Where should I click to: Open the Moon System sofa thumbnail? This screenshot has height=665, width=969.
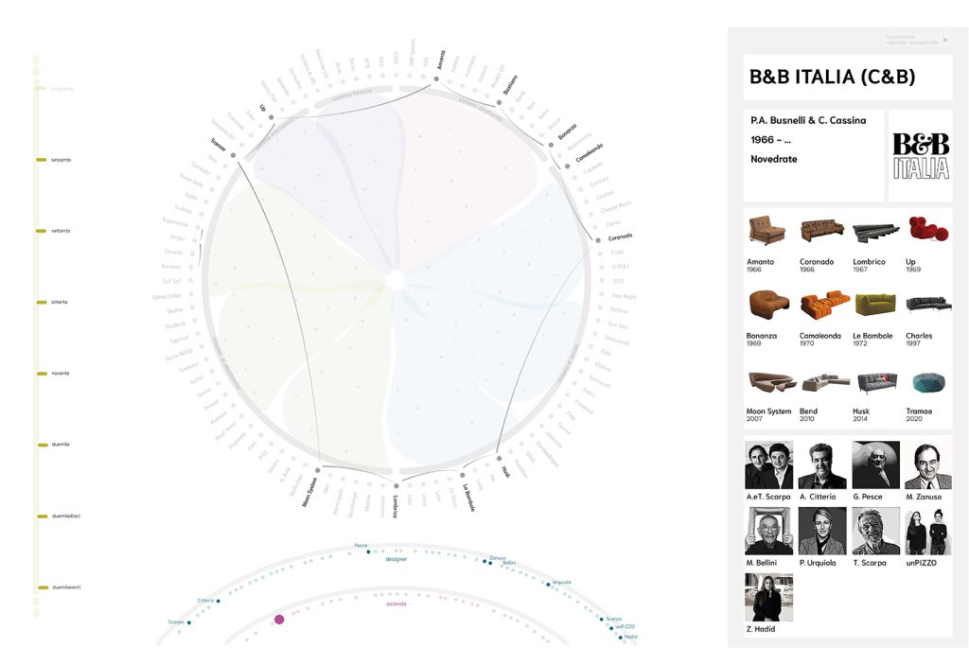(x=766, y=382)
